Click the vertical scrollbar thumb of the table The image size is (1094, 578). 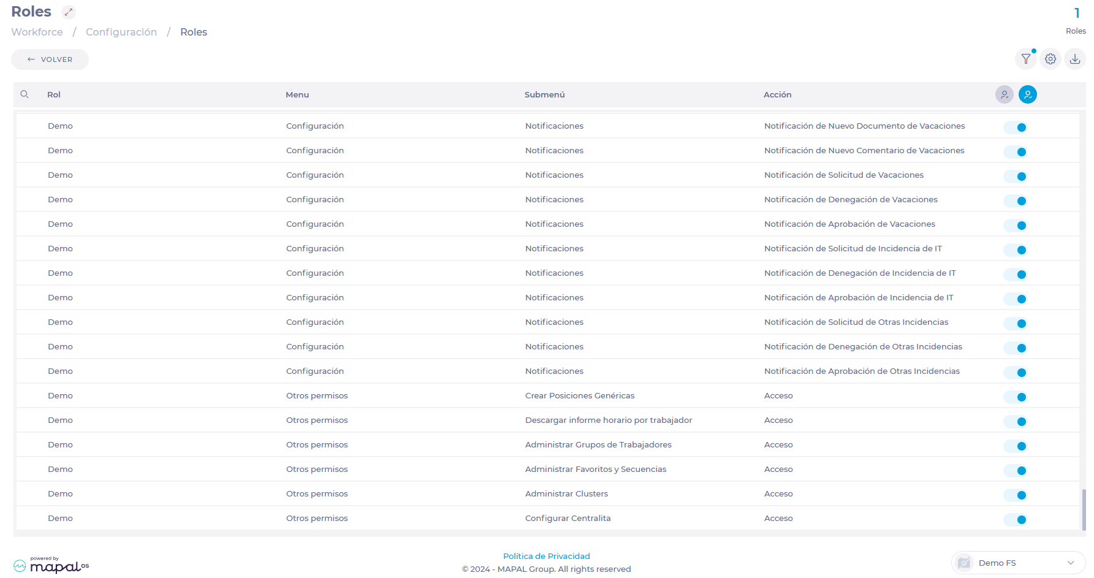(1084, 509)
